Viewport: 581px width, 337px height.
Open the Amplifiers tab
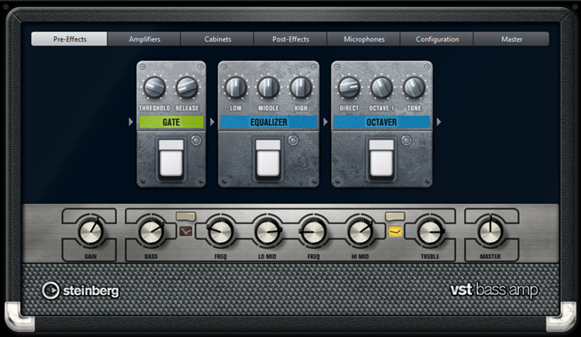click(144, 39)
